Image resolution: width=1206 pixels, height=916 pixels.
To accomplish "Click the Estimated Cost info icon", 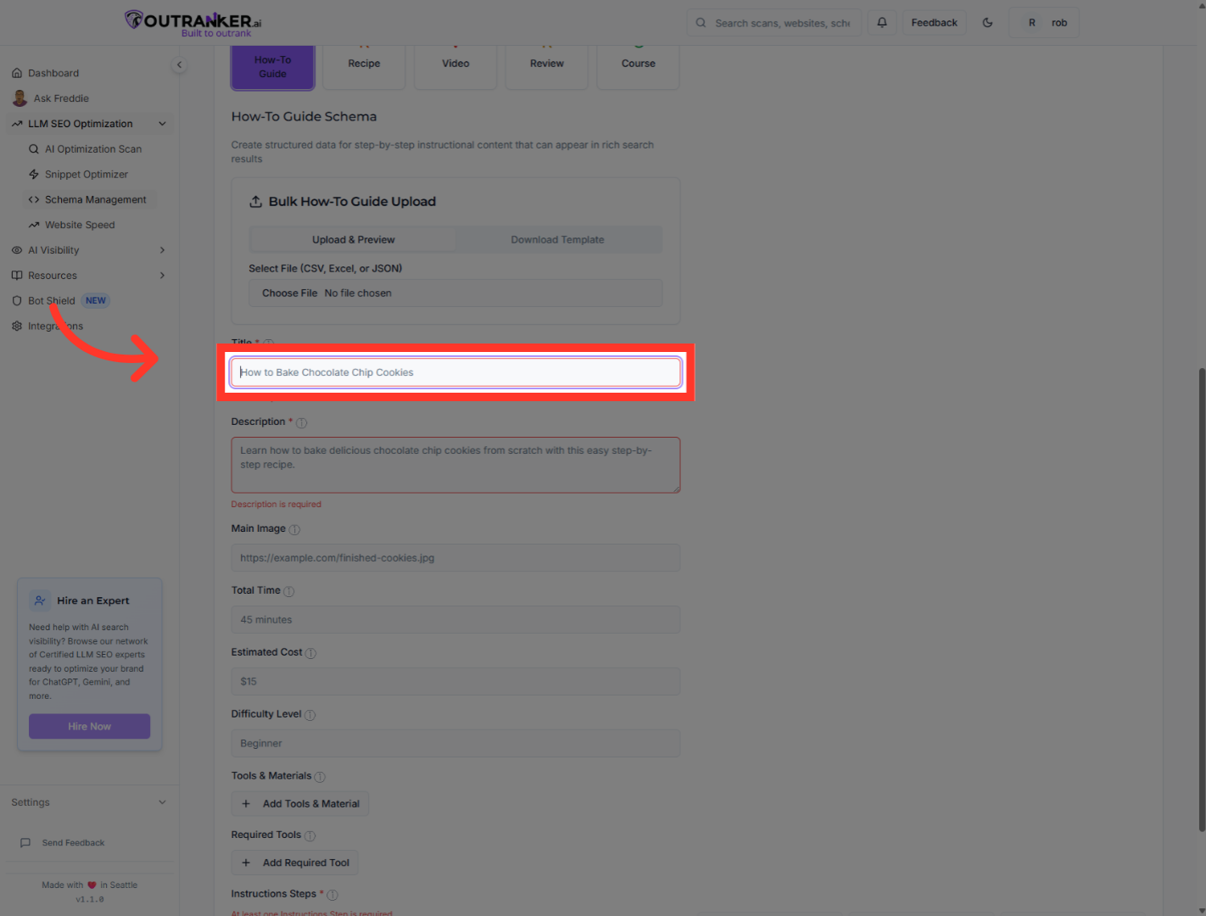I will [x=310, y=653].
